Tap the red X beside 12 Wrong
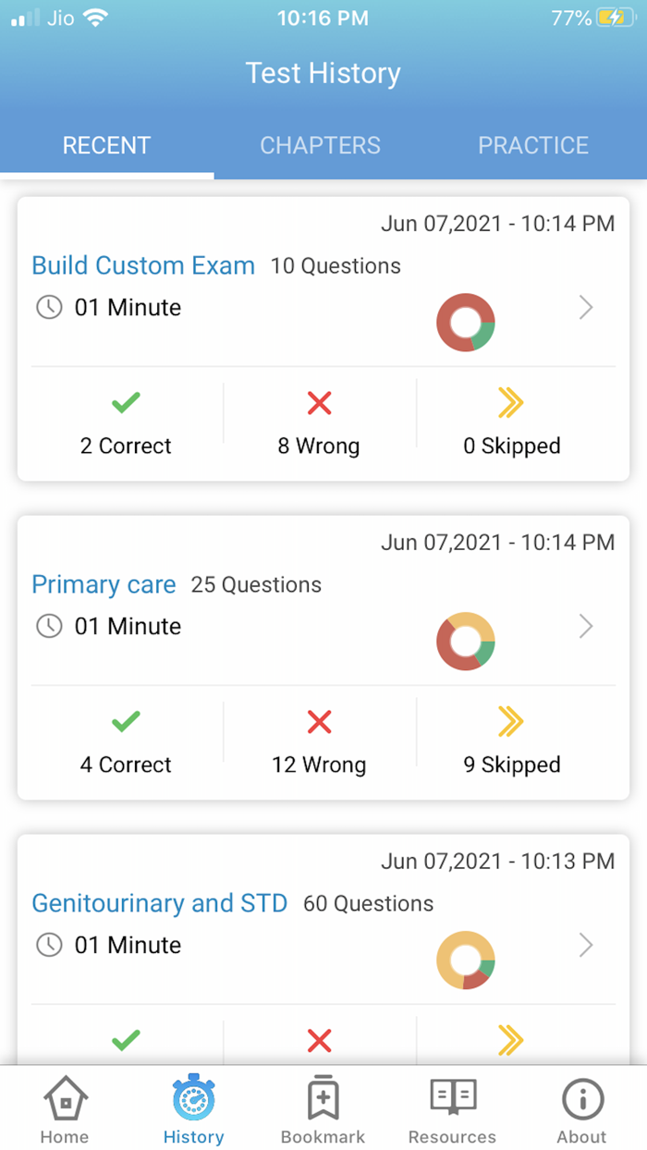The height and width of the screenshot is (1150, 647). (x=319, y=722)
